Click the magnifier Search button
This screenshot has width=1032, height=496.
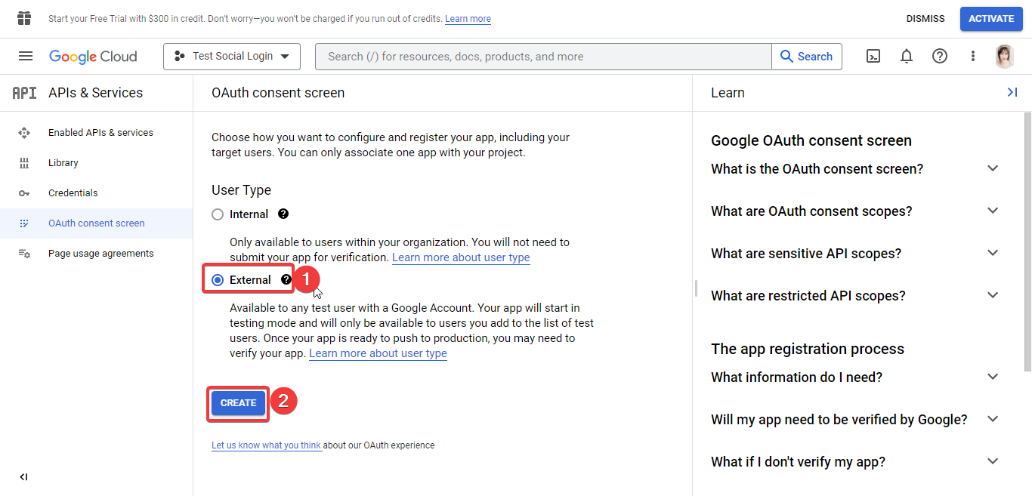pos(806,57)
